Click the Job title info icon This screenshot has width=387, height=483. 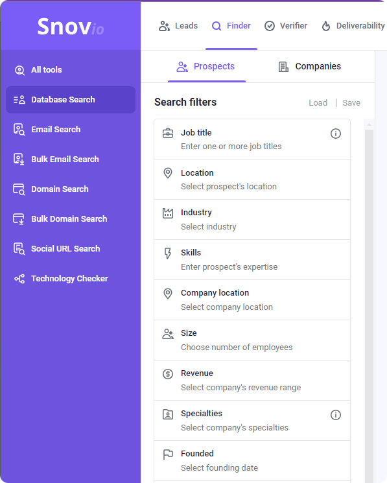click(336, 134)
